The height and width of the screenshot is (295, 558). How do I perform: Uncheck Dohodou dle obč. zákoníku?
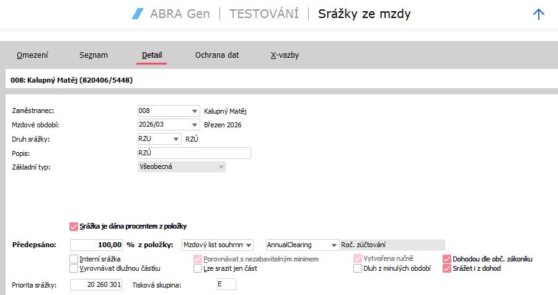(447, 259)
